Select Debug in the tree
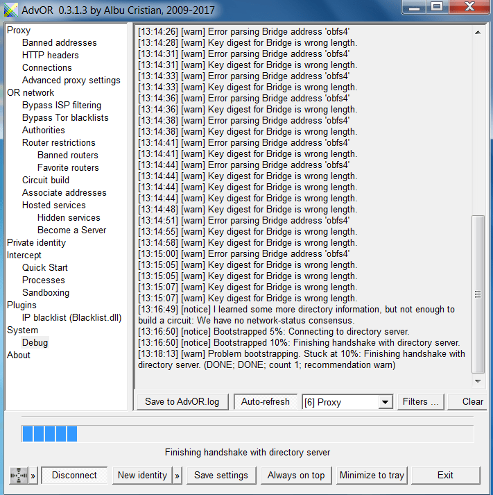 tap(35, 342)
